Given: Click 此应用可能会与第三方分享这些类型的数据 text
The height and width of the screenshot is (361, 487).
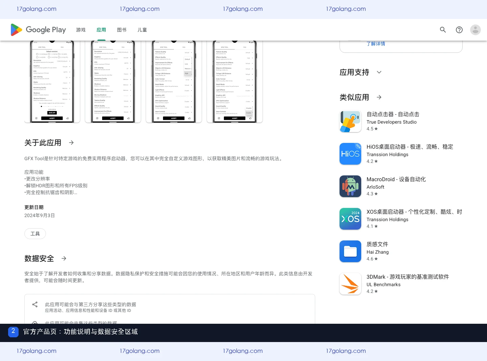Looking at the screenshot, I should [x=91, y=304].
